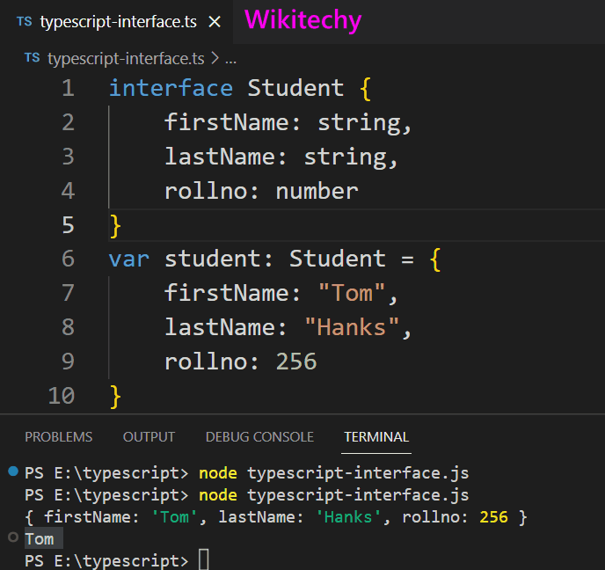Expand the breadcrumb ellipsis symbol list
This screenshot has height=570, width=605.
pos(231,58)
